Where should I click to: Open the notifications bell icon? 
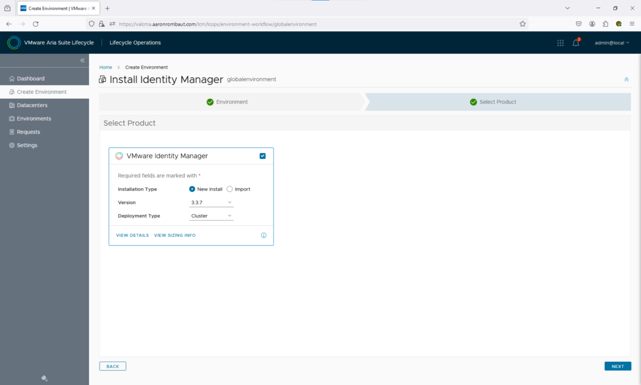click(x=576, y=42)
